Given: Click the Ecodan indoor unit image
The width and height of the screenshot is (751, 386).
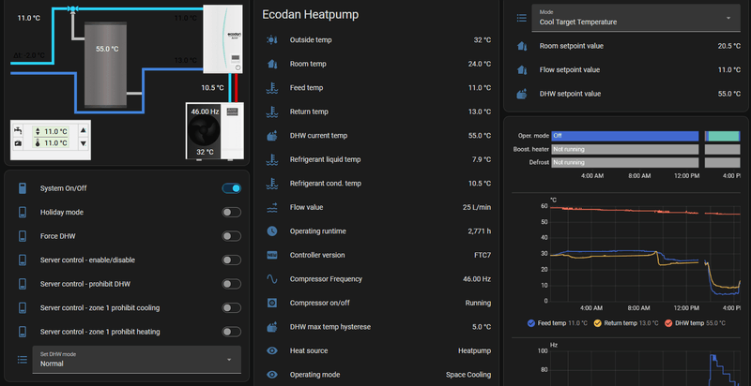Looking at the screenshot, I should [222, 39].
